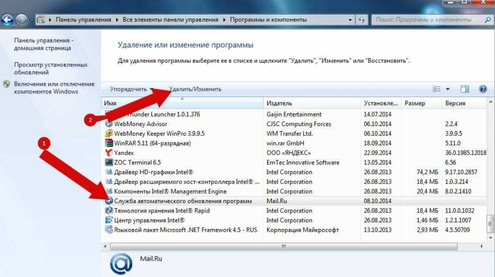Click CJSC Computing Forces publisher cell
The width and height of the screenshot is (495, 277).
coord(299,124)
